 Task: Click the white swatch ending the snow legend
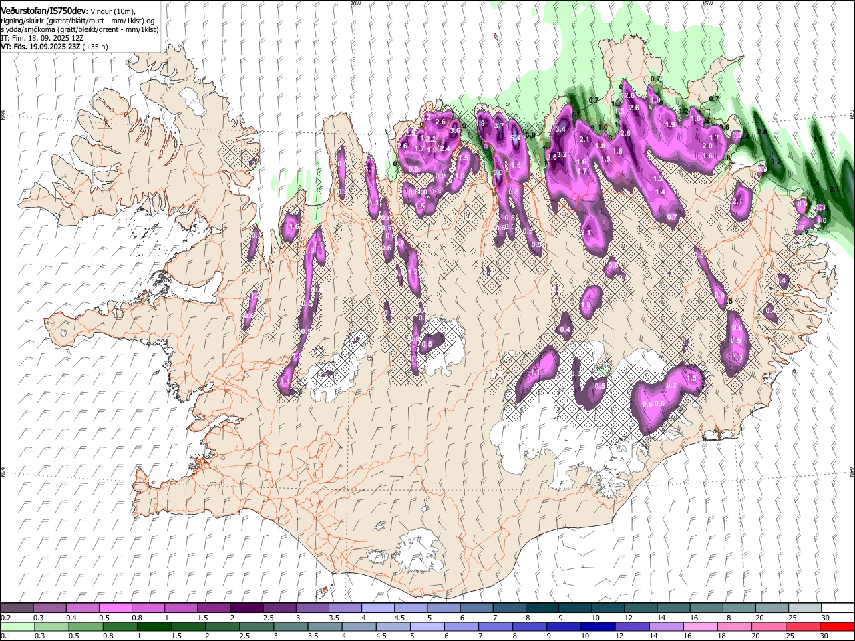pyautogui.click(x=837, y=608)
